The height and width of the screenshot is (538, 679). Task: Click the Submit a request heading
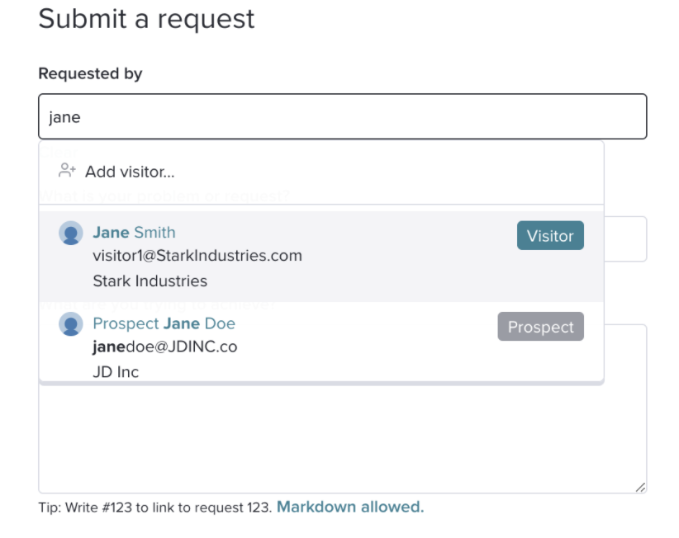[146, 19]
